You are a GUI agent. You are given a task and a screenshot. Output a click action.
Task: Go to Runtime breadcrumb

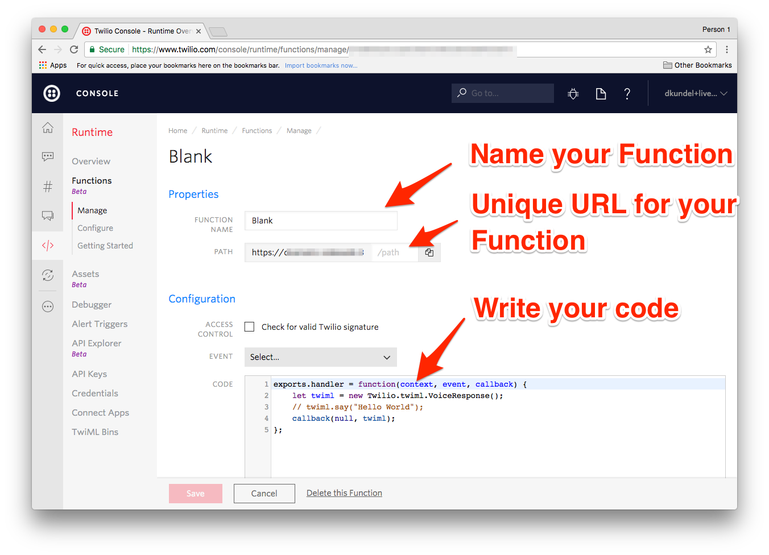(x=214, y=131)
